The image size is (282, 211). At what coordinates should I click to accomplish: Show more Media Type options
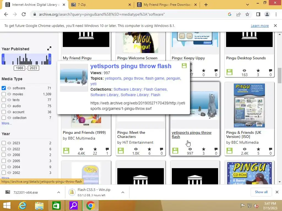click(x=7, y=123)
